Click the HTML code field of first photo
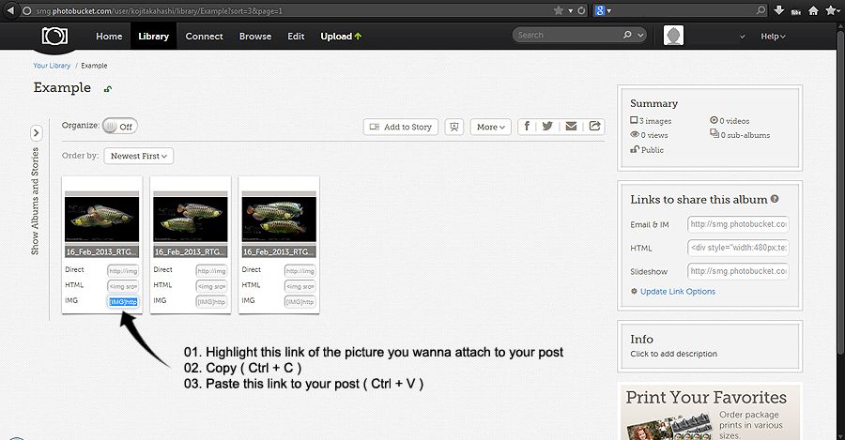845x440 pixels. [x=123, y=286]
